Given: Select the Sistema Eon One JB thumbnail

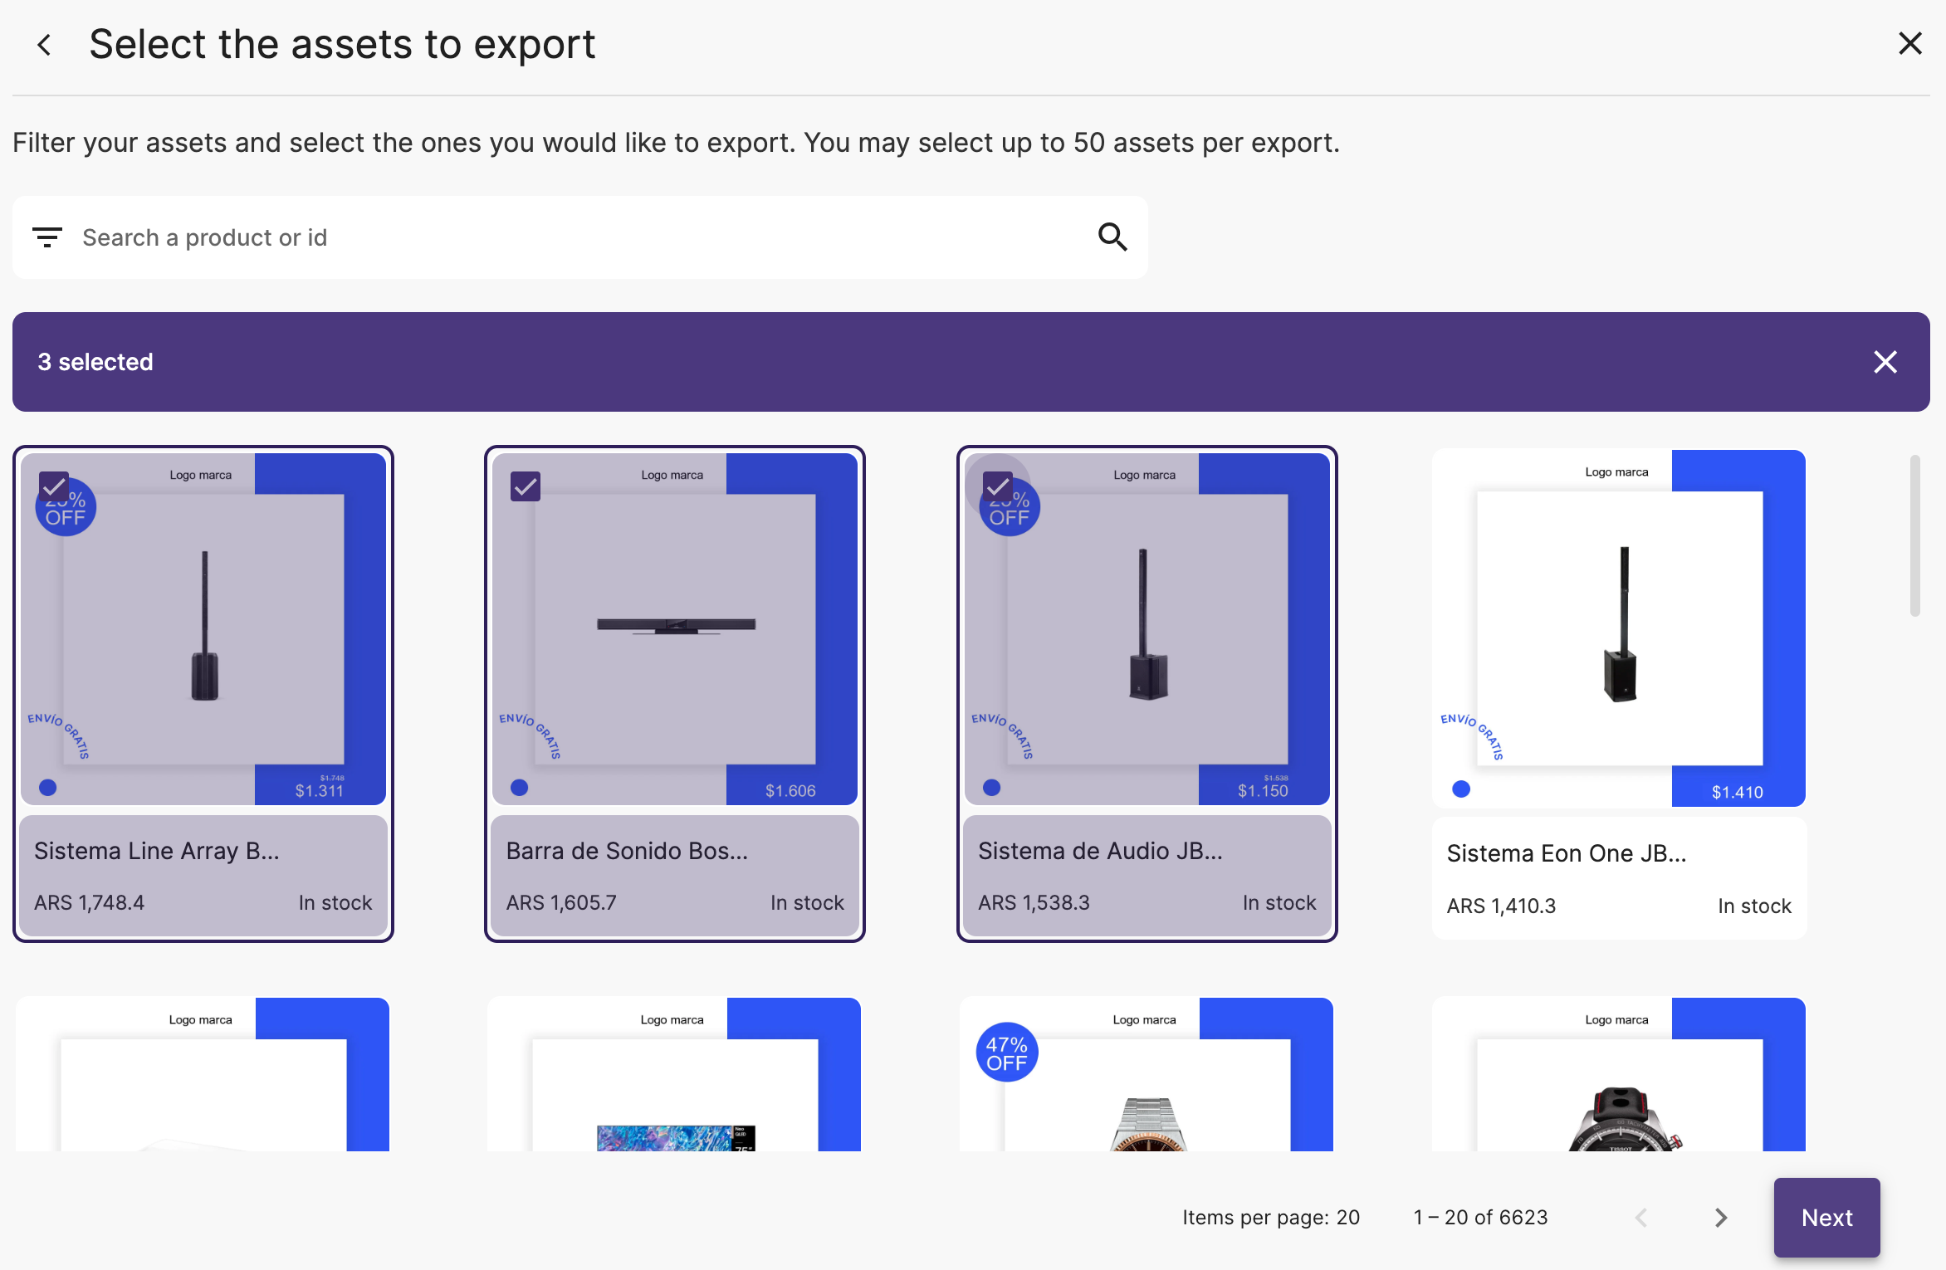Looking at the screenshot, I should tap(1619, 628).
